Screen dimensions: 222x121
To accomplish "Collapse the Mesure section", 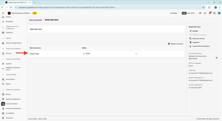I will (3, 38).
